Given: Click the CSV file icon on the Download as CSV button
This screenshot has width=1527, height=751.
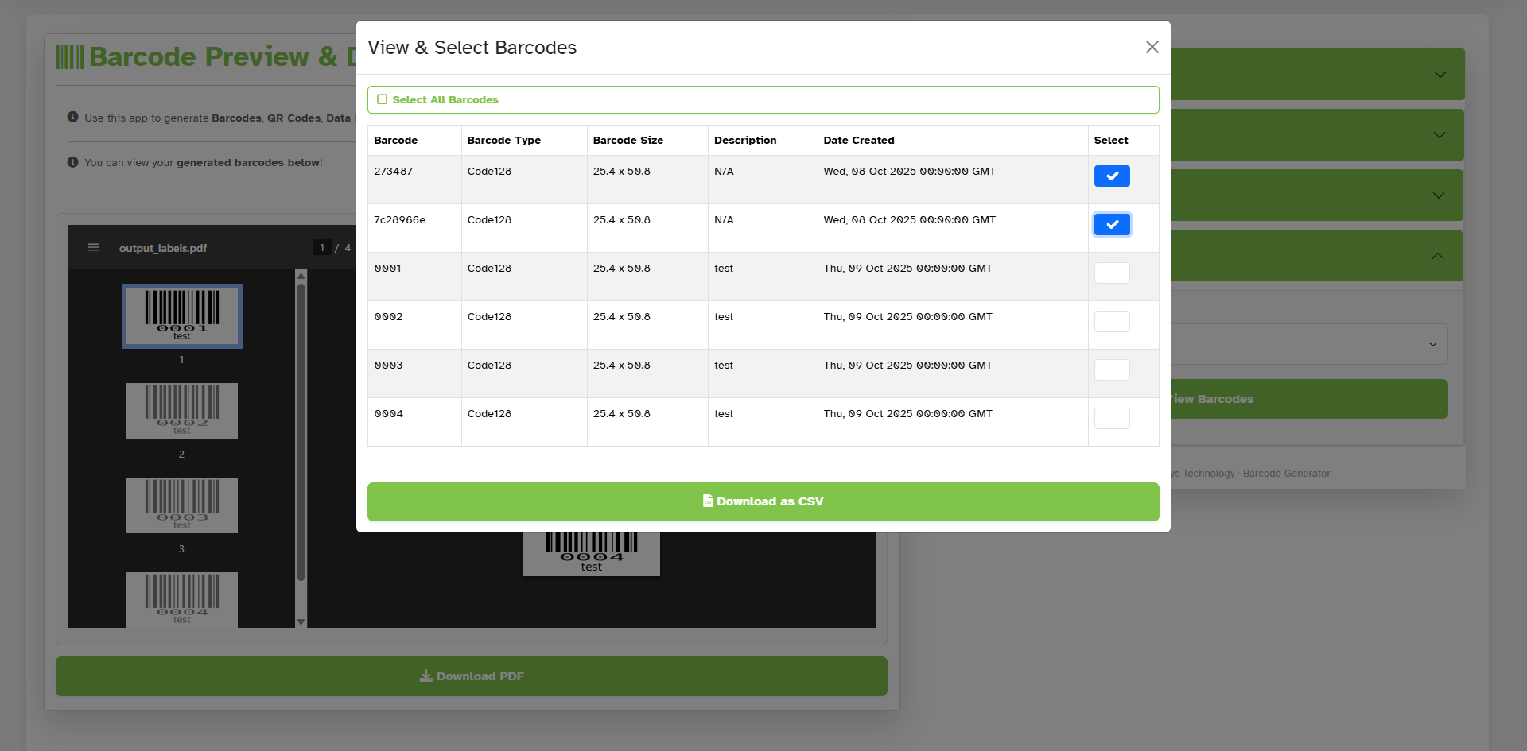Looking at the screenshot, I should point(708,501).
